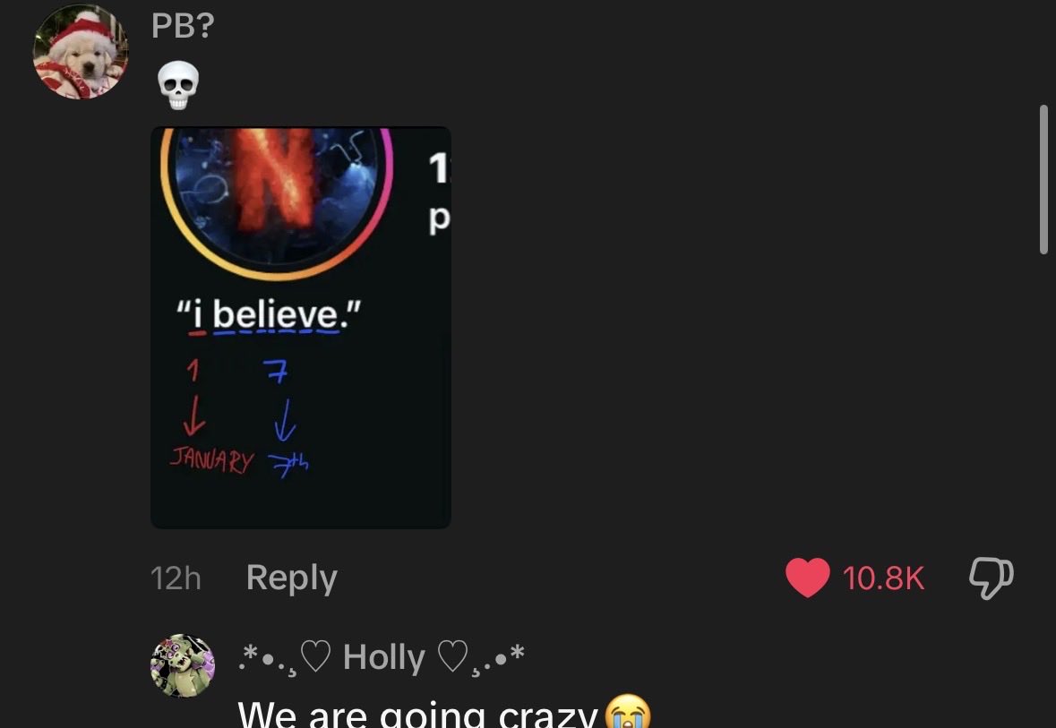Like the comment with the red heart

click(x=808, y=578)
